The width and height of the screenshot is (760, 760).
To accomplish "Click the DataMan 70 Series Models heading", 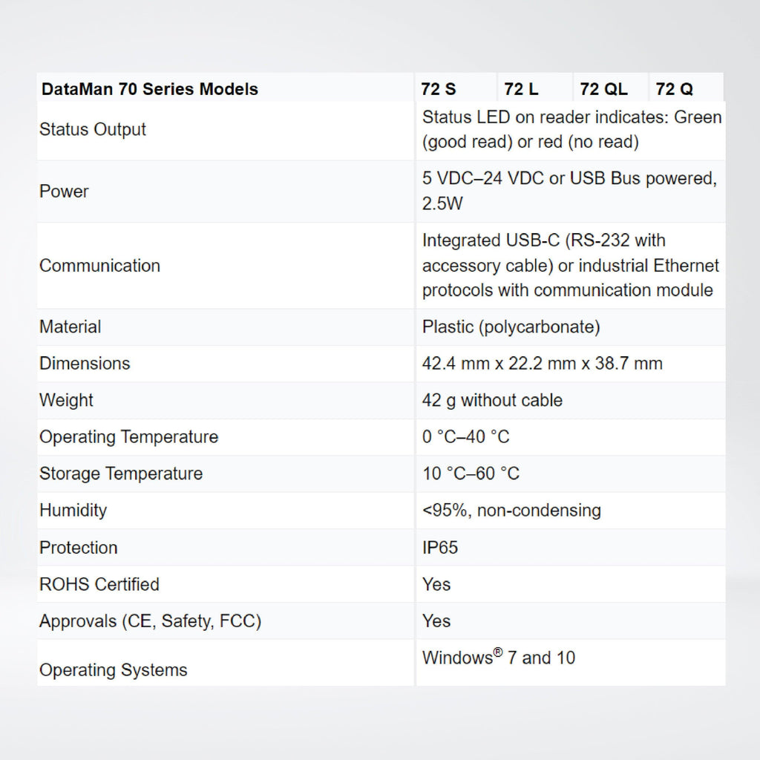I will coord(149,89).
